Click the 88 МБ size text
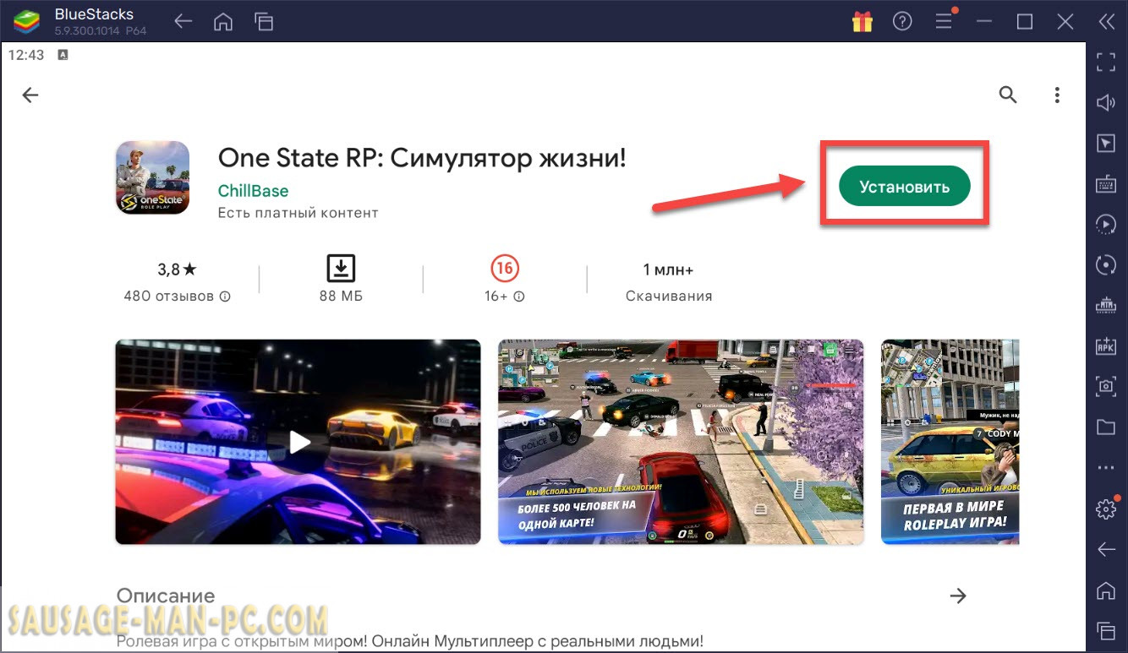 pos(341,297)
